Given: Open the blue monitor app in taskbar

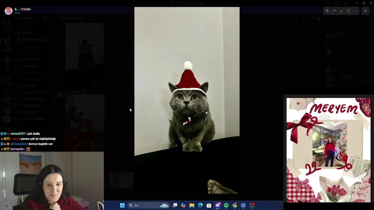Looking at the screenshot, I should (243, 205).
